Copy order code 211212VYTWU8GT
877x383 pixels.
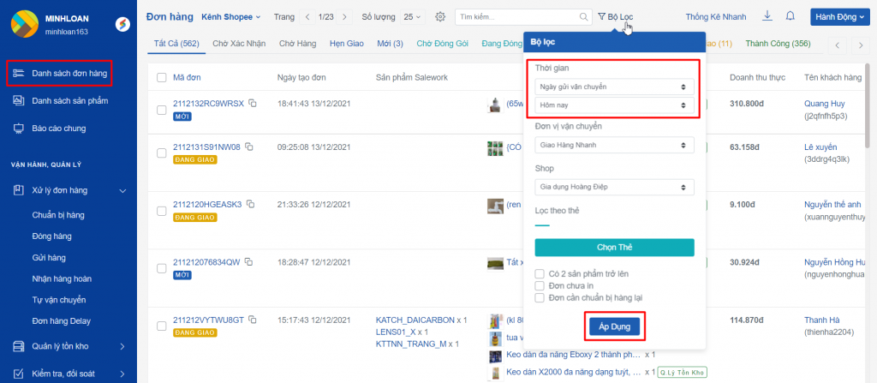(x=253, y=320)
